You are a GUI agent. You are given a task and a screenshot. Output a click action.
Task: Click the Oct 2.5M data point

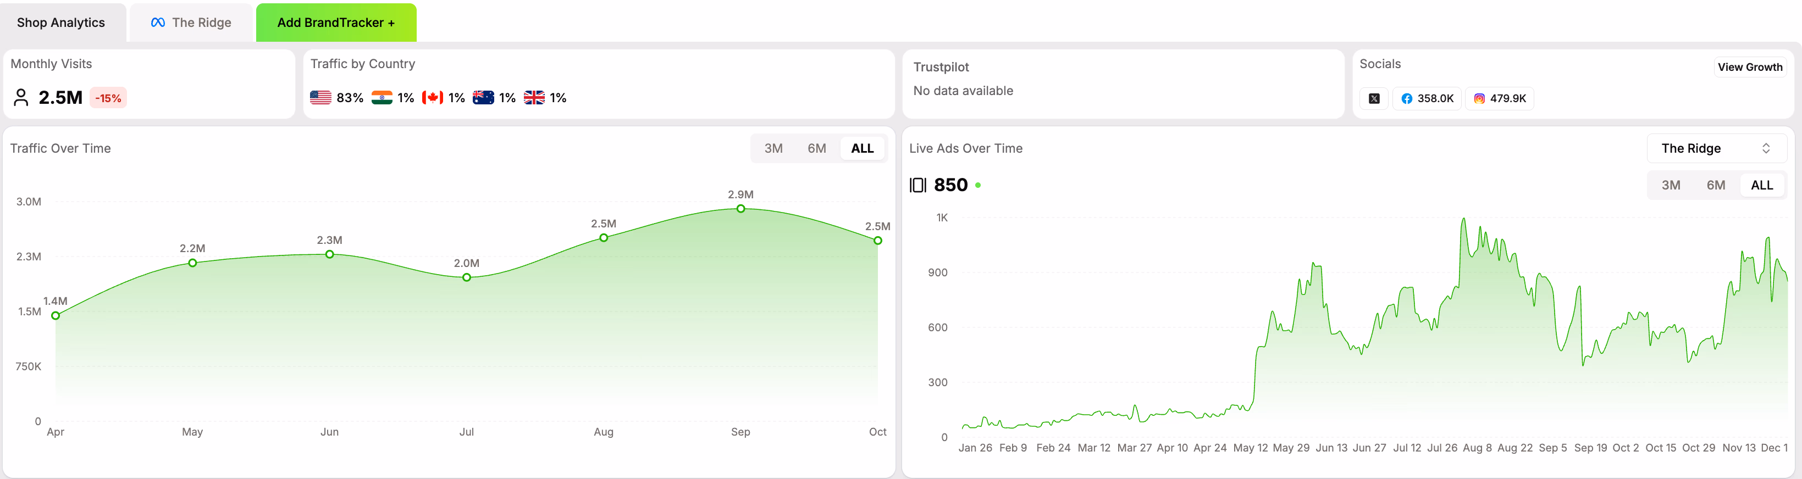(x=878, y=241)
